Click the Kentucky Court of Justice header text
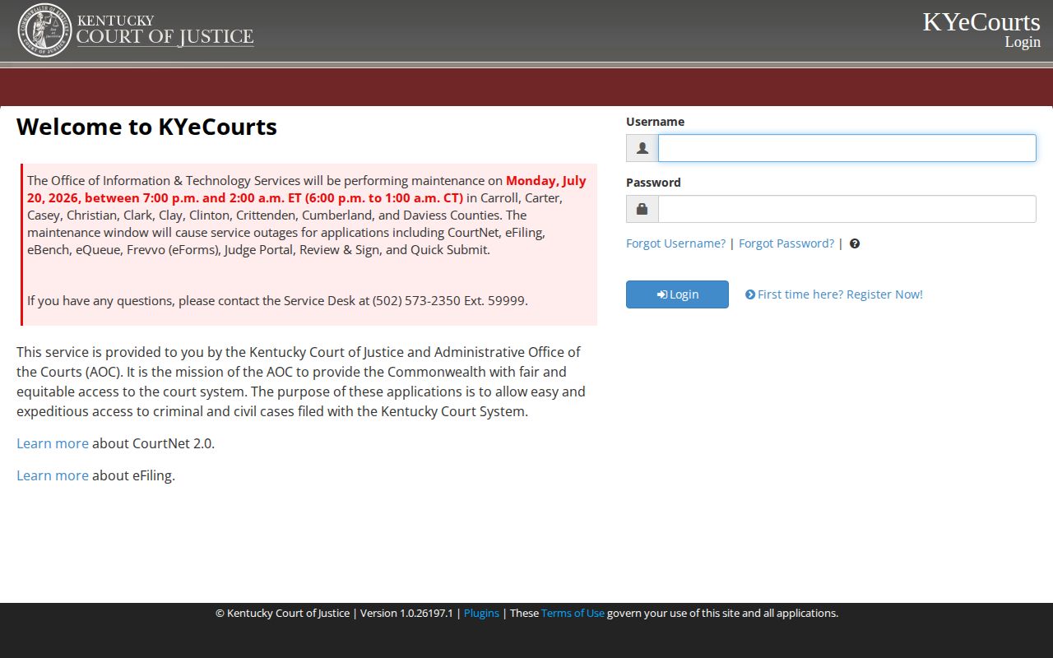 [x=165, y=30]
